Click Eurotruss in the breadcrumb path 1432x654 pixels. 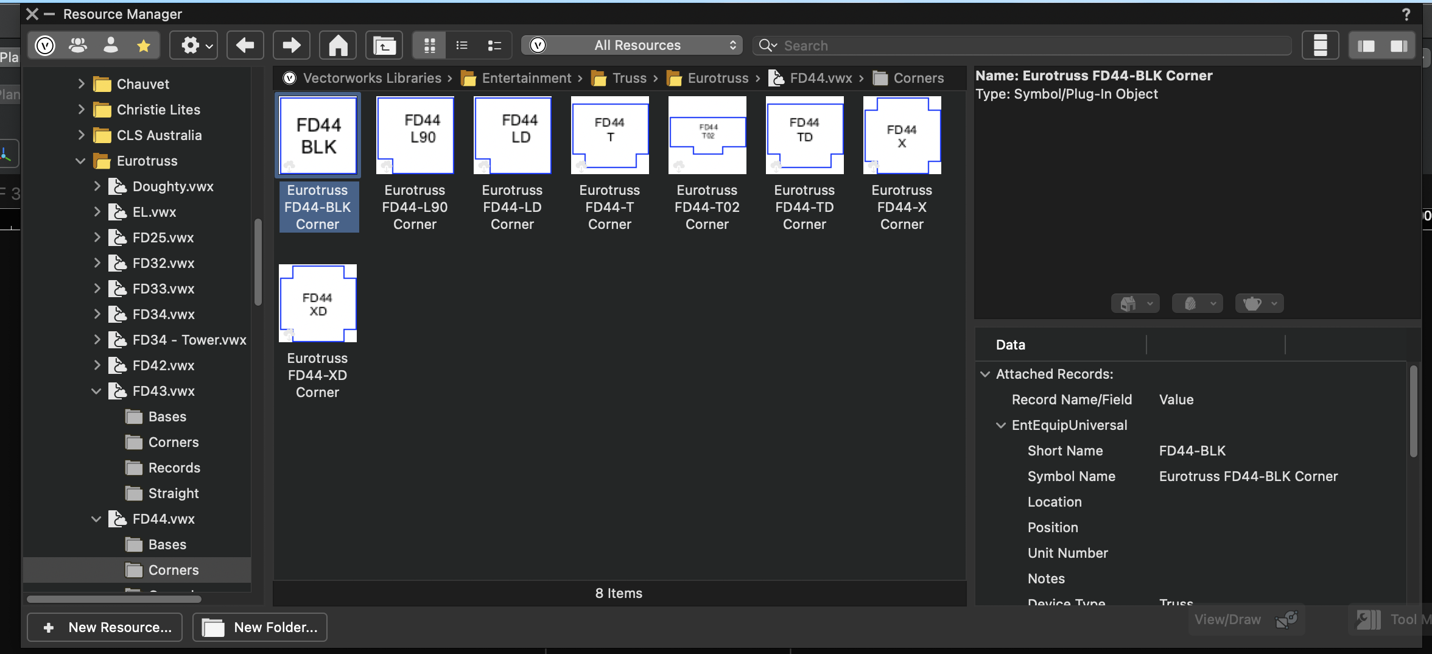tap(717, 78)
